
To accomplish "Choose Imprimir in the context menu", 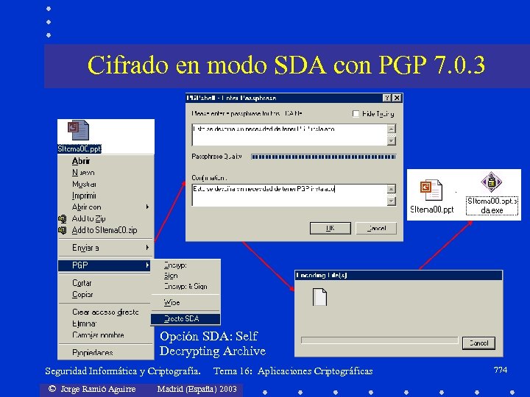I will 84,196.
